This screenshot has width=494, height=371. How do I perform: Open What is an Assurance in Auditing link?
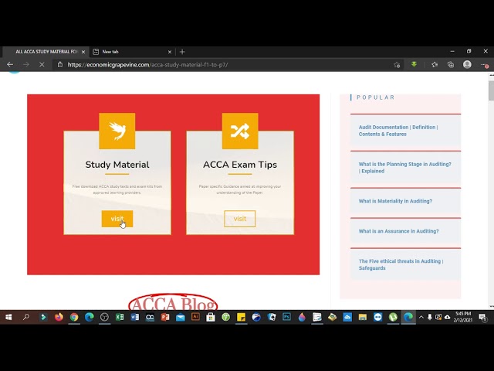pyautogui.click(x=398, y=231)
